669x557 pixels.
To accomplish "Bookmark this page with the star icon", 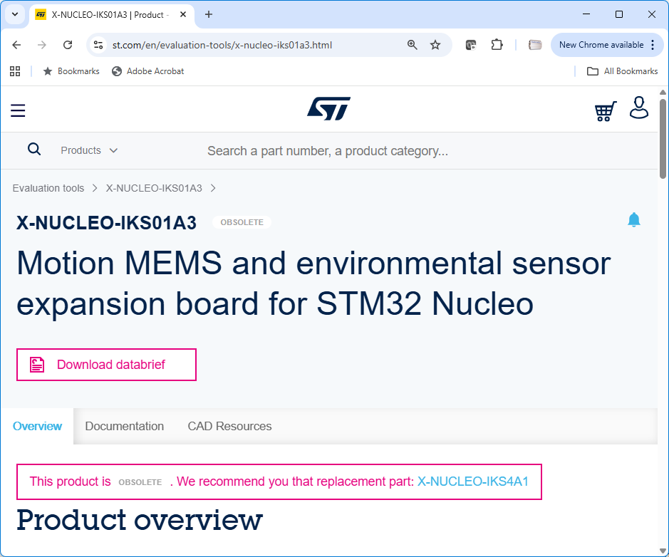I will click(x=435, y=45).
